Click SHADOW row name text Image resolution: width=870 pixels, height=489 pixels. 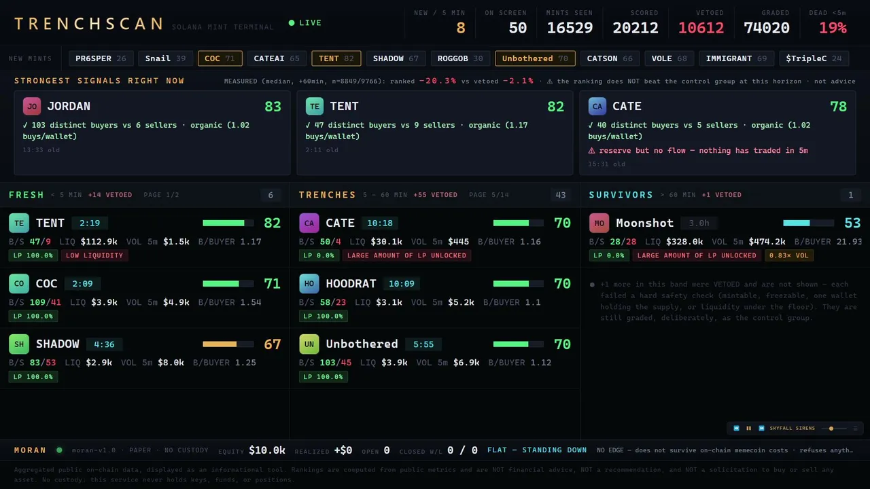58,344
